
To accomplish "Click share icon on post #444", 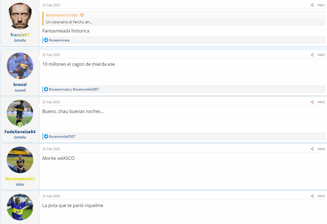I will [312, 149].
